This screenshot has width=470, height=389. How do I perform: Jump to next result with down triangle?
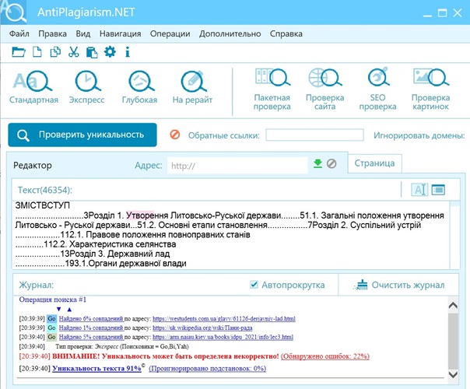[x=59, y=309]
